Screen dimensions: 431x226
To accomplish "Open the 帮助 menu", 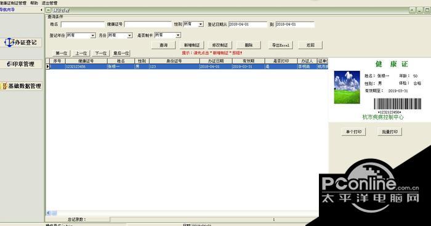I will coord(34,3).
